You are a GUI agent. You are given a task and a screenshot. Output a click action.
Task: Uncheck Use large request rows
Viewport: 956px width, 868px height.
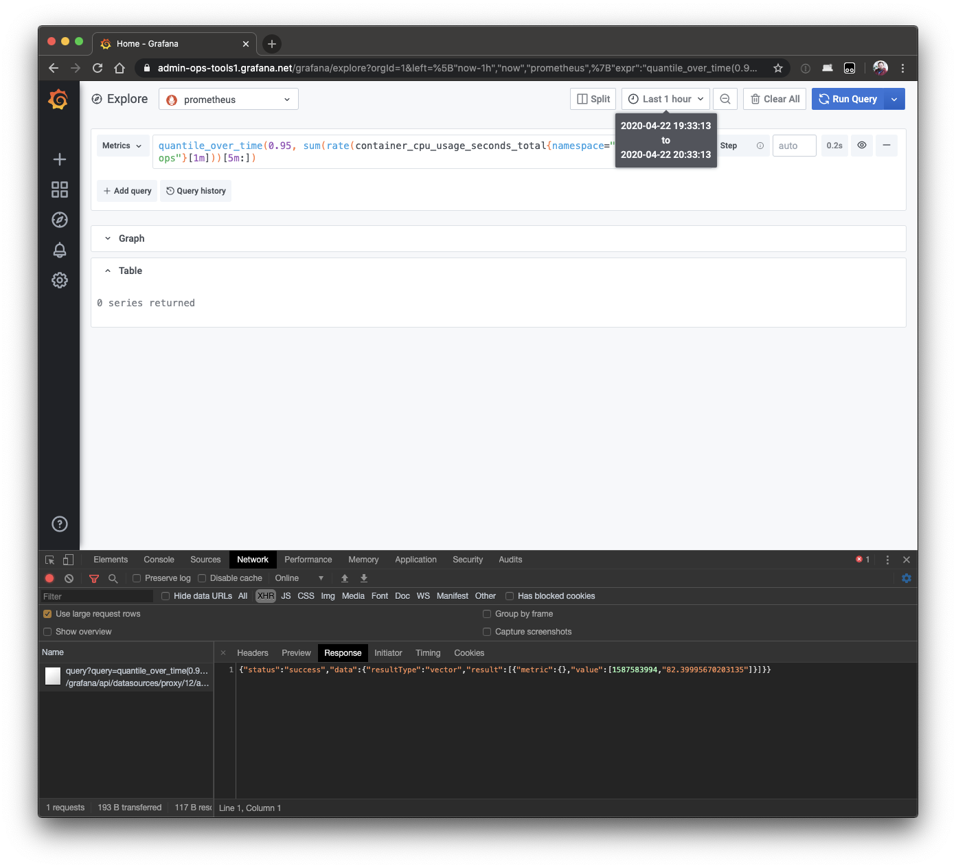point(47,614)
